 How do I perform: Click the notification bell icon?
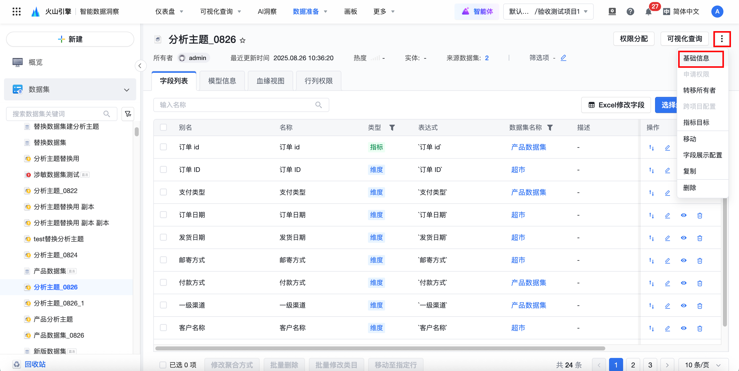tap(648, 12)
